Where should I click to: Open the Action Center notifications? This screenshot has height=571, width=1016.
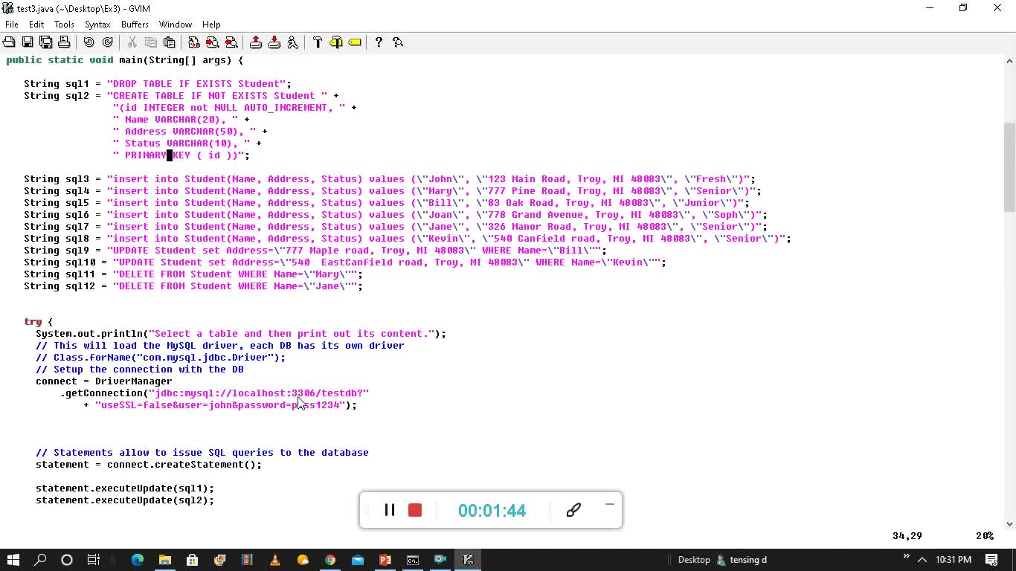coord(991,560)
